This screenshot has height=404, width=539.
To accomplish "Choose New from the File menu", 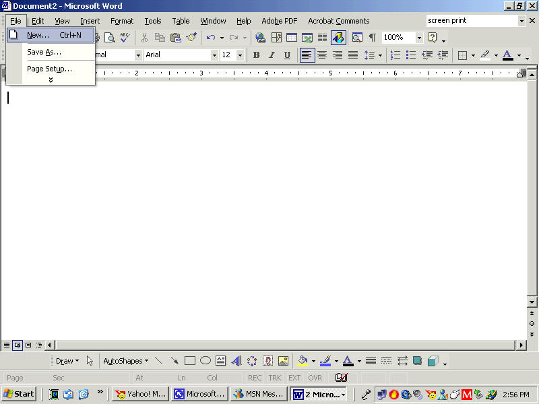I will coord(50,35).
